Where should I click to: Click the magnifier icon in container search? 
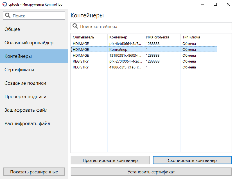pos(75,26)
